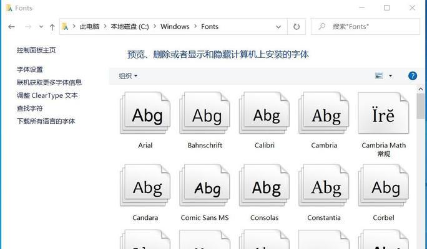The image size is (427, 249).
Task: Click the Candara font name label
Action: (x=145, y=217)
